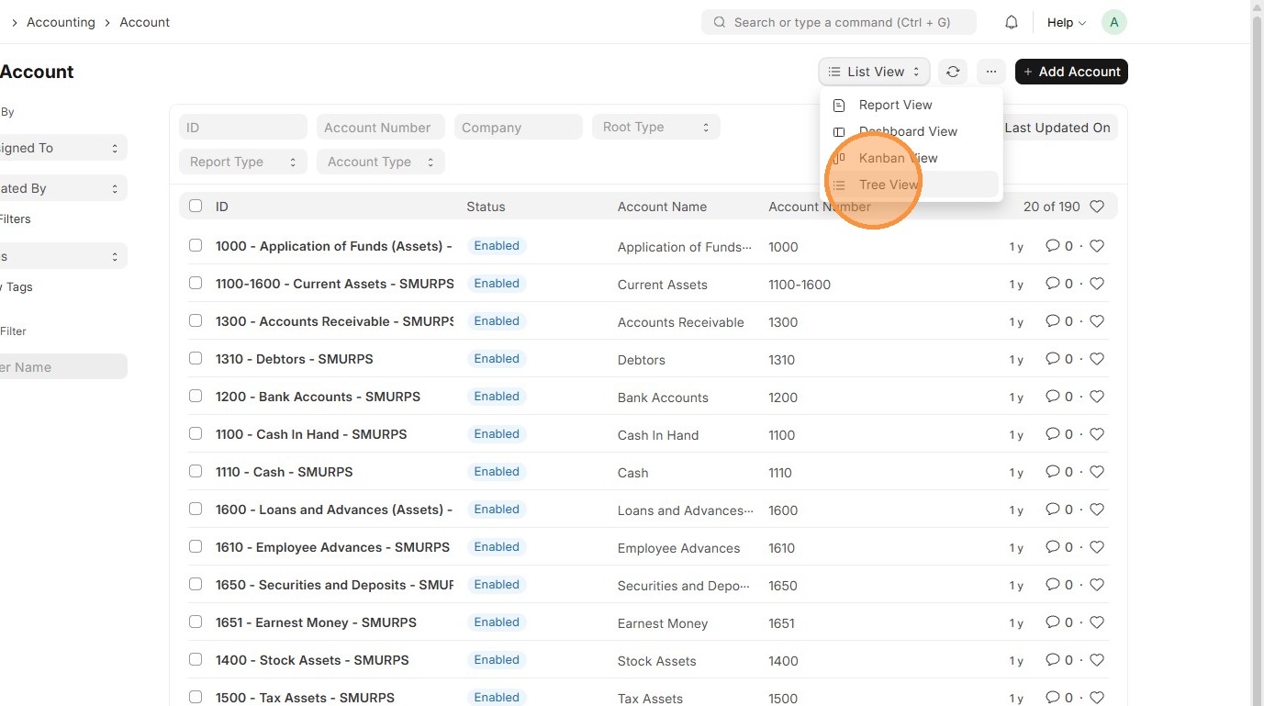This screenshot has width=1264, height=706.
Task: Open the Created By sidebar dropdown
Action: click(x=62, y=188)
